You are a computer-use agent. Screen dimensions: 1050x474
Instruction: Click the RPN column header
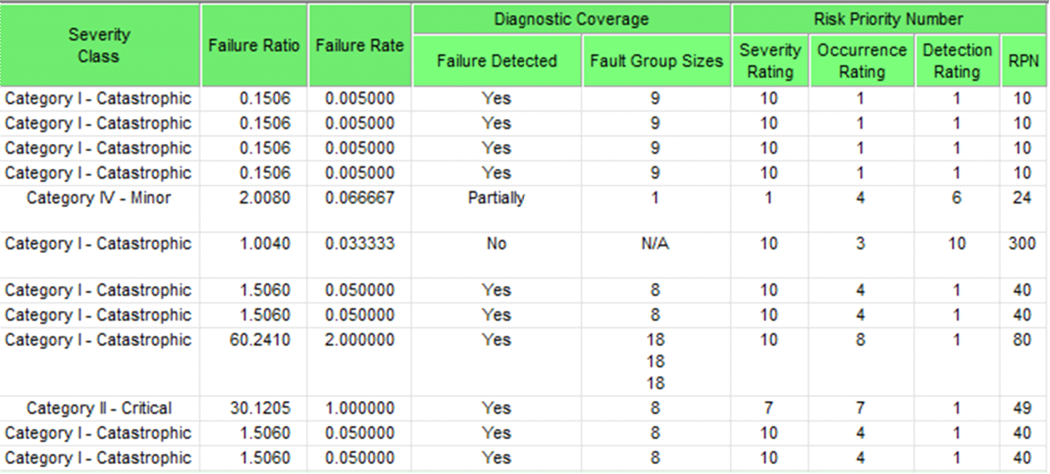pos(1023,61)
